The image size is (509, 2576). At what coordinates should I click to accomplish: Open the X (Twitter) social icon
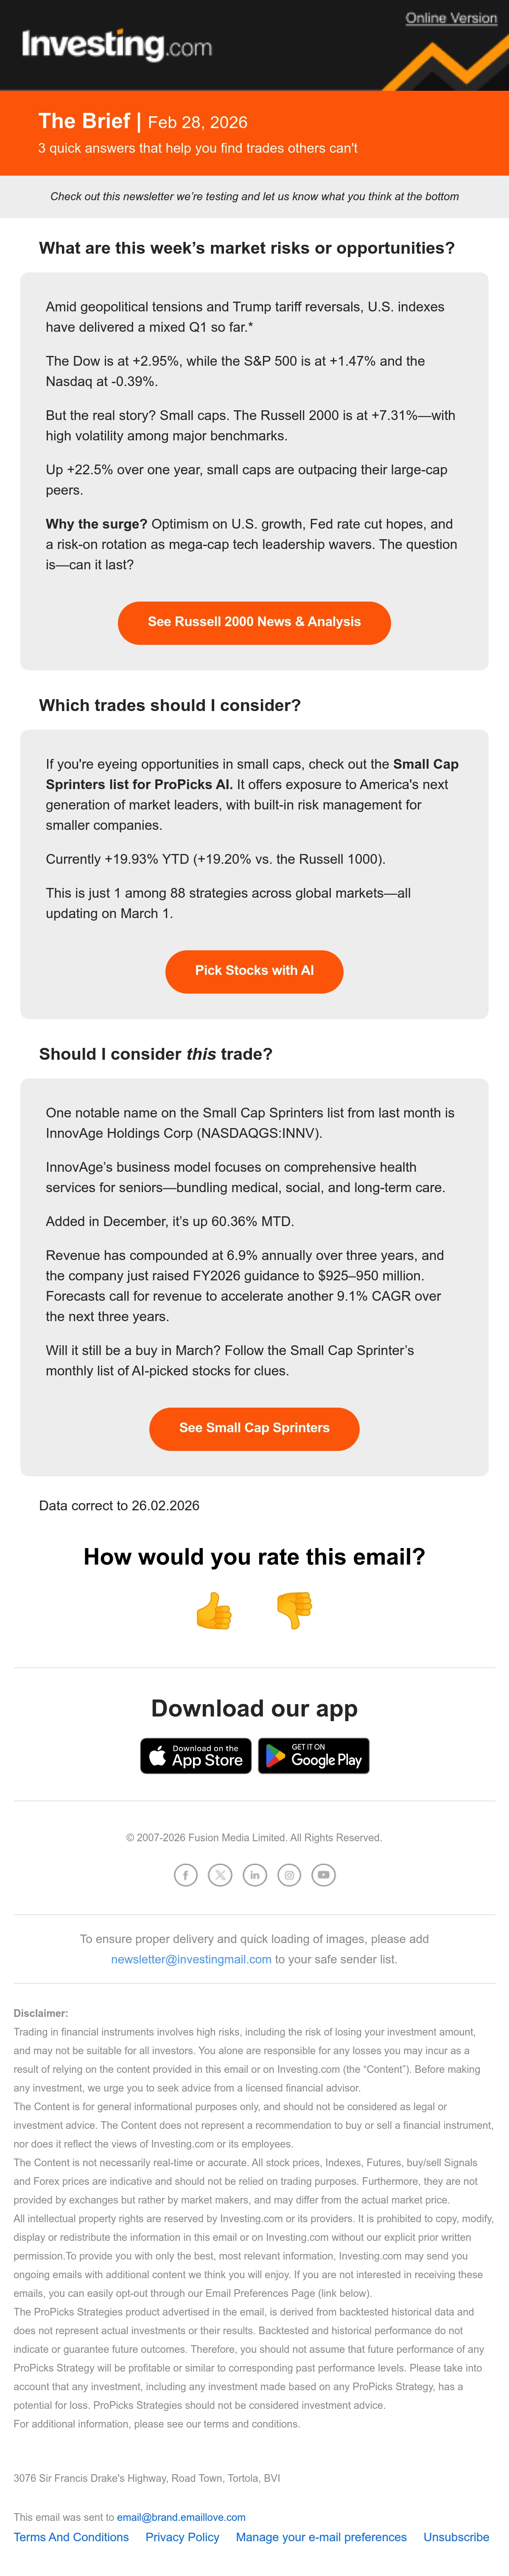(220, 1875)
